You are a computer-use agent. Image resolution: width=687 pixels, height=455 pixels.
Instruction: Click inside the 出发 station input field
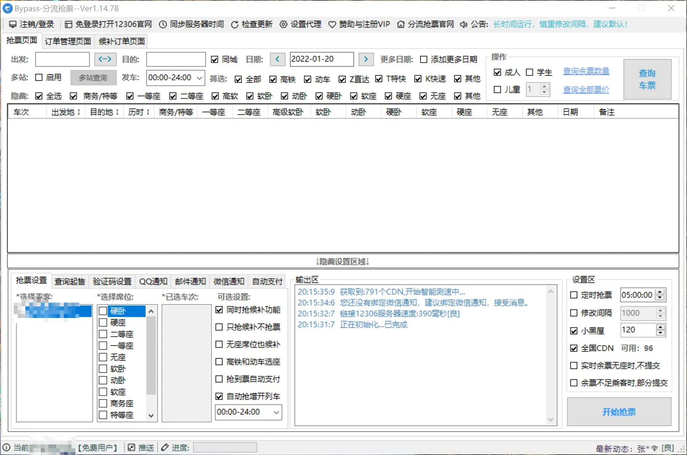click(x=62, y=59)
